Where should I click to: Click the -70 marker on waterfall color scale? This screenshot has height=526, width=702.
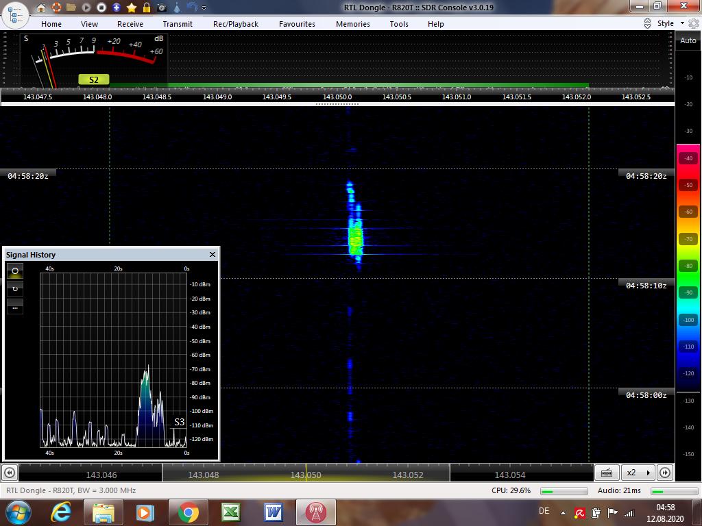(x=688, y=239)
